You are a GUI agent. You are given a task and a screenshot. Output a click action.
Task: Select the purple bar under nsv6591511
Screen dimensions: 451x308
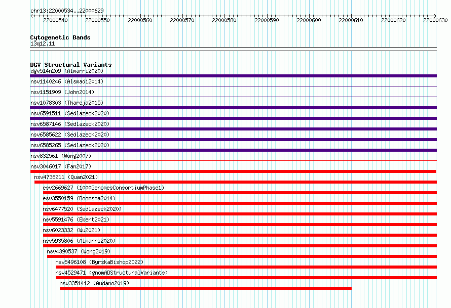click(x=233, y=118)
